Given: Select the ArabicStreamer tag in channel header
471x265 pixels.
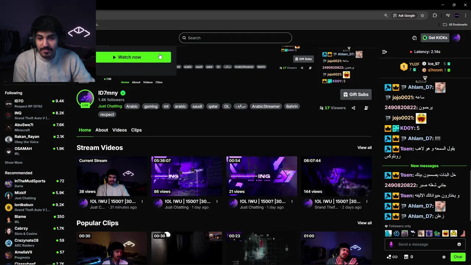Looking at the screenshot, I should (x=266, y=106).
